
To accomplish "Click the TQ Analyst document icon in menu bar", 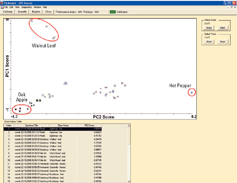I will tap(2, 7).
